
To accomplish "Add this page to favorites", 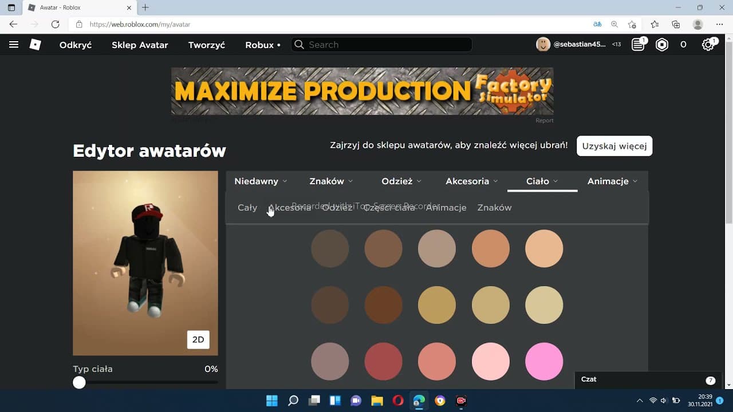I will tap(632, 25).
